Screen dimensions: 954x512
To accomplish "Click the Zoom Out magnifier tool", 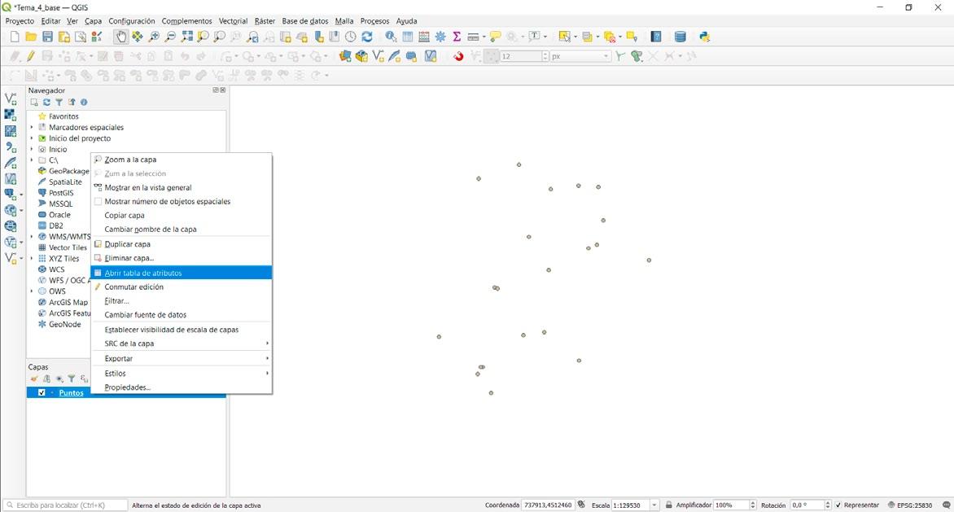I will click(x=170, y=37).
